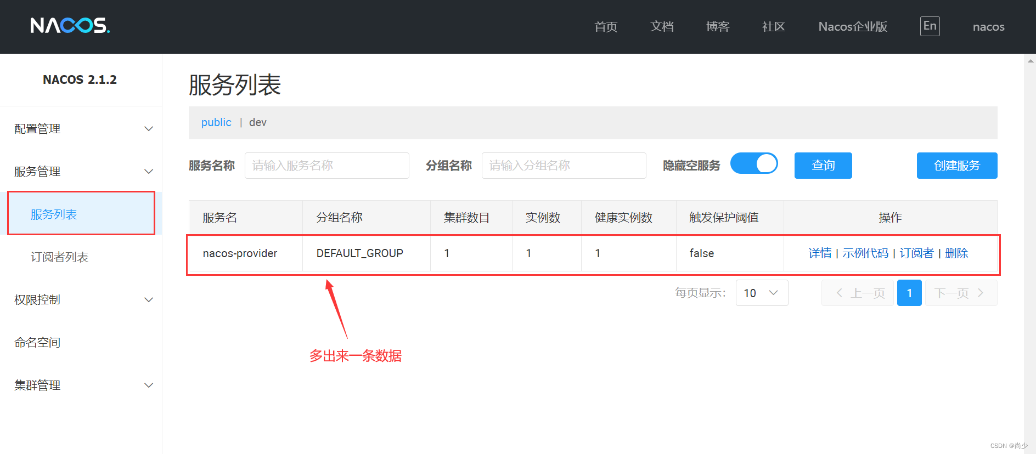Toggle the 隐藏空服务 switch
1036x454 pixels.
click(x=754, y=163)
